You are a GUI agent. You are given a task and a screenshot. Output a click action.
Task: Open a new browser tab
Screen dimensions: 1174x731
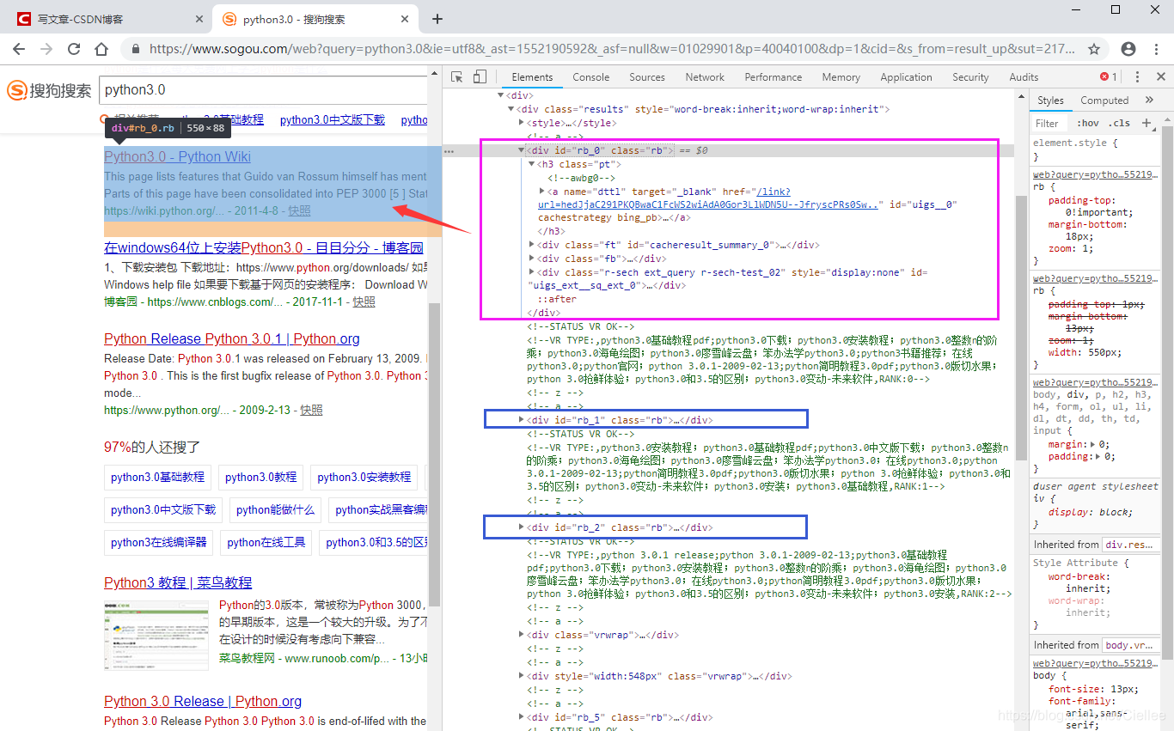click(437, 19)
